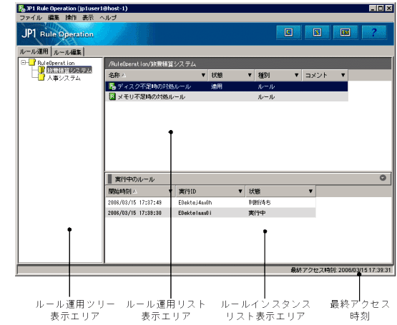The width and height of the screenshot is (397, 325).
Task: Click the C toolbar button in the banner
Action: tap(288, 32)
